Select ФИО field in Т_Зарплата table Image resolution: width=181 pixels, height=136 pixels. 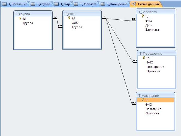[156, 21]
